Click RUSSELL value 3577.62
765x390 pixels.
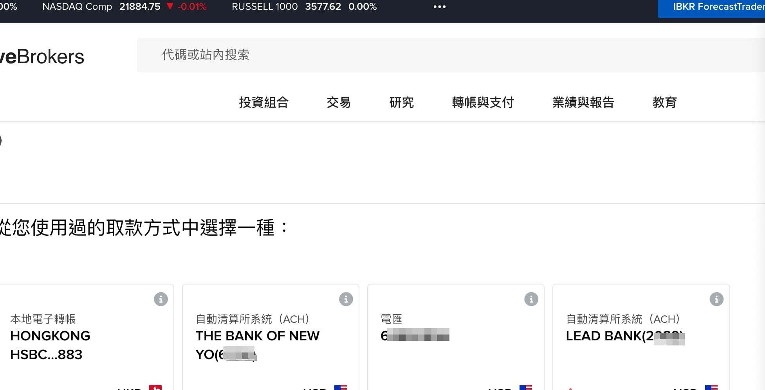(x=323, y=7)
